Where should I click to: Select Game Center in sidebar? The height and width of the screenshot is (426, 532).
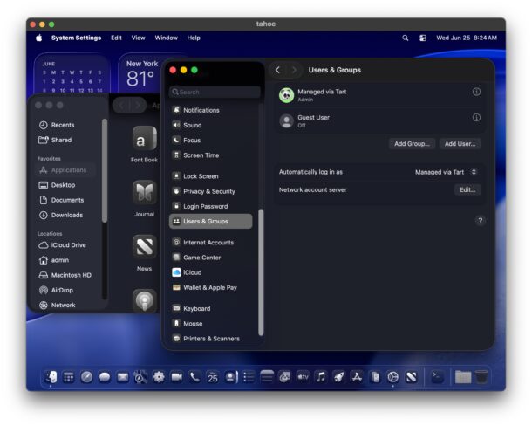(x=211, y=258)
